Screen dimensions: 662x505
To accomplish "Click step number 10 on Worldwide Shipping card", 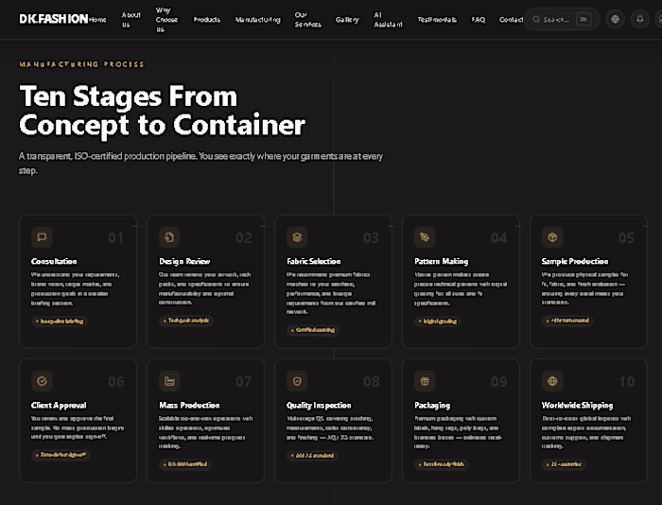I will tap(627, 382).
